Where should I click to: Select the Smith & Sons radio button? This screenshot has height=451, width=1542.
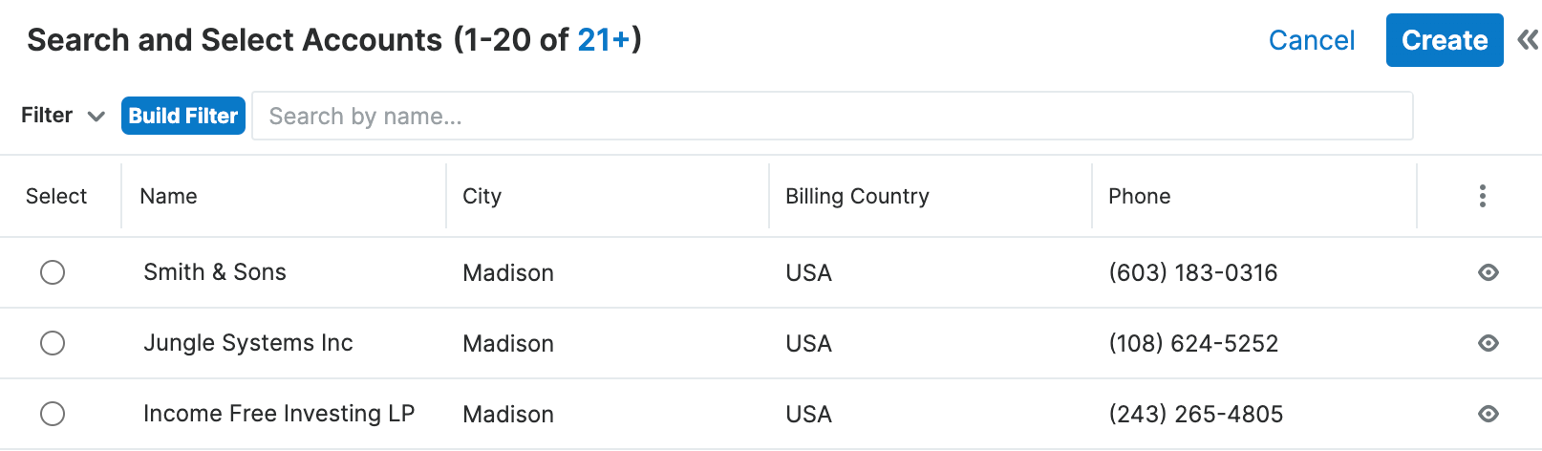click(x=53, y=272)
